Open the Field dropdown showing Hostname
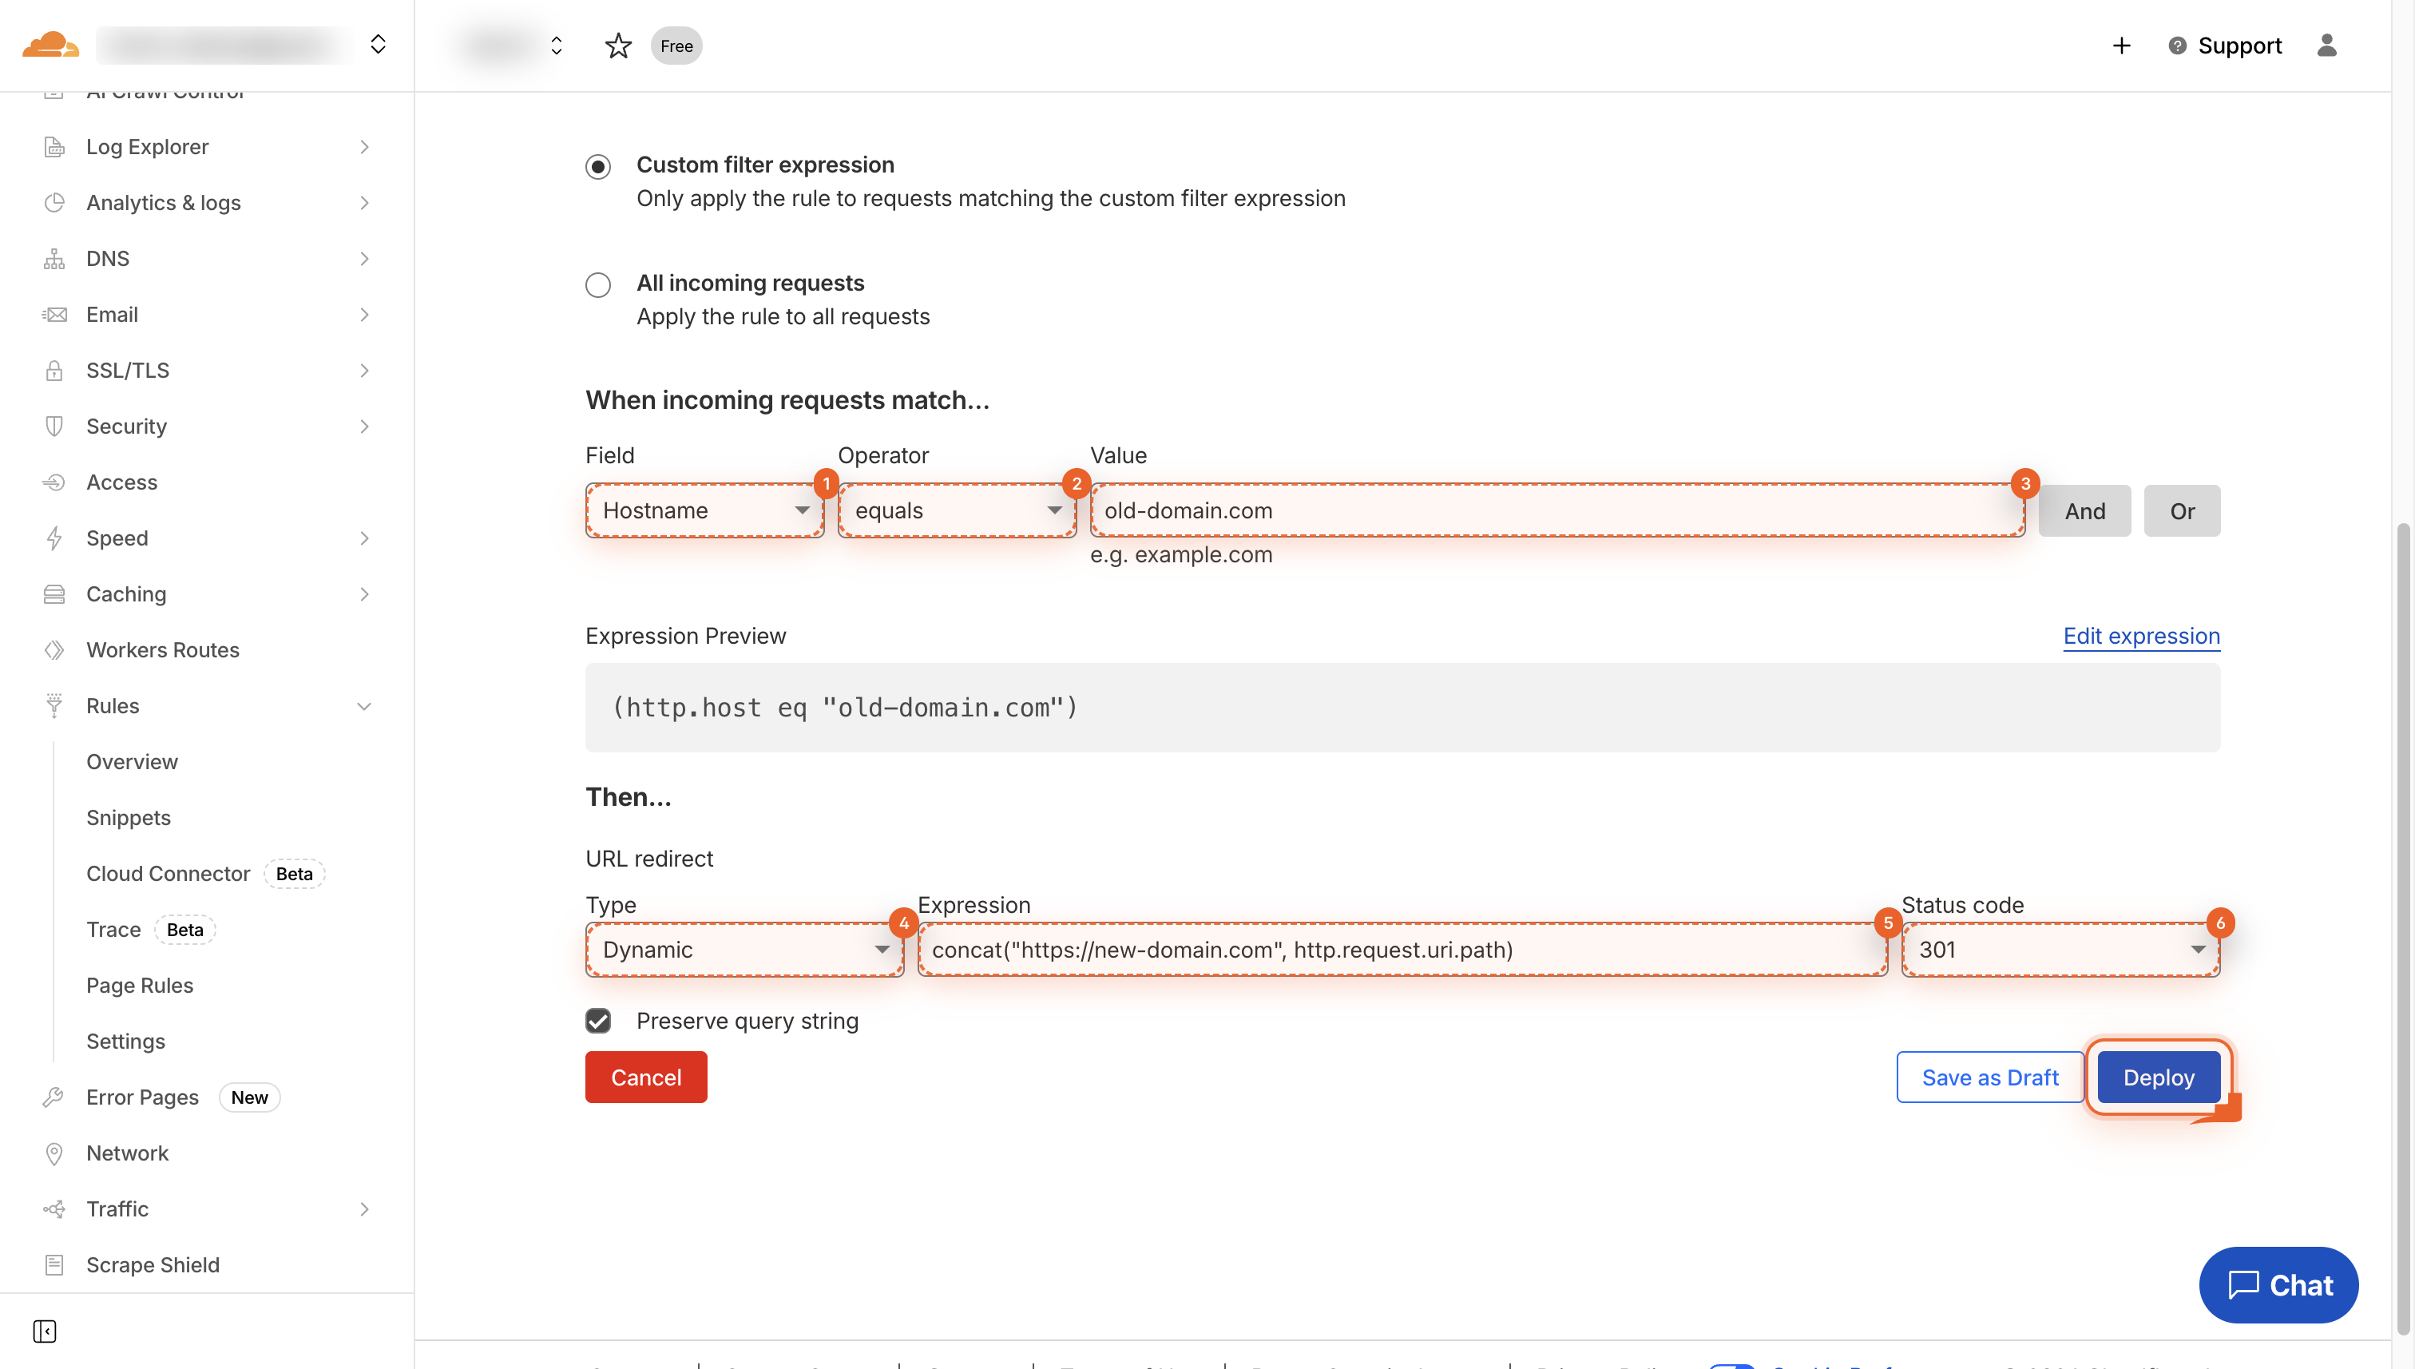 coord(705,510)
